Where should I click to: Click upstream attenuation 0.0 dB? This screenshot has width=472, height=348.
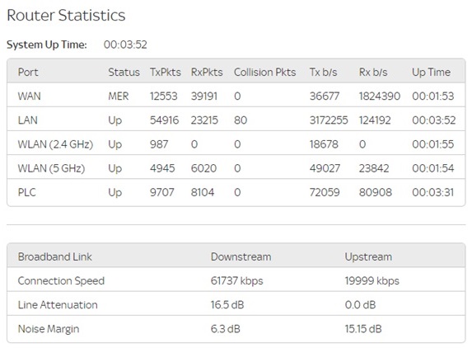[360, 305]
